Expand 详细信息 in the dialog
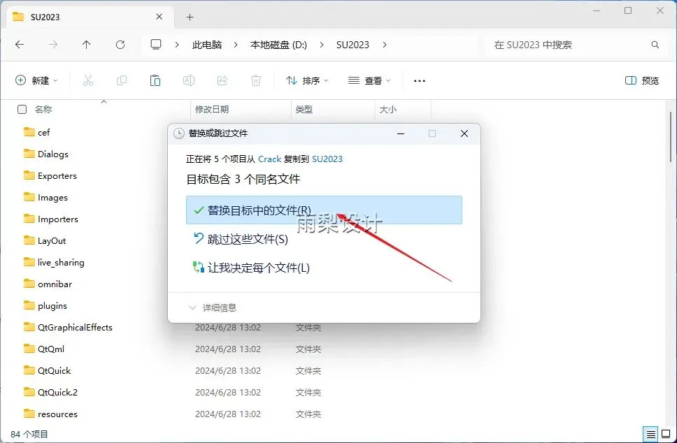677x443 pixels. coord(213,307)
